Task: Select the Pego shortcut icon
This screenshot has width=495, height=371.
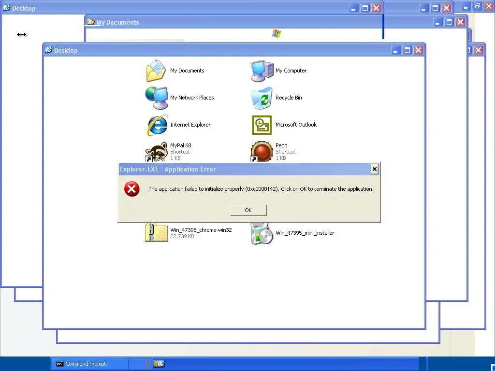Action: 262,152
